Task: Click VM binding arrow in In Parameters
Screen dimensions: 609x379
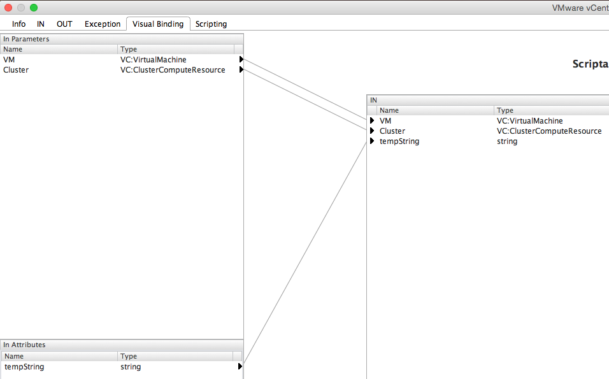Action: pos(241,60)
